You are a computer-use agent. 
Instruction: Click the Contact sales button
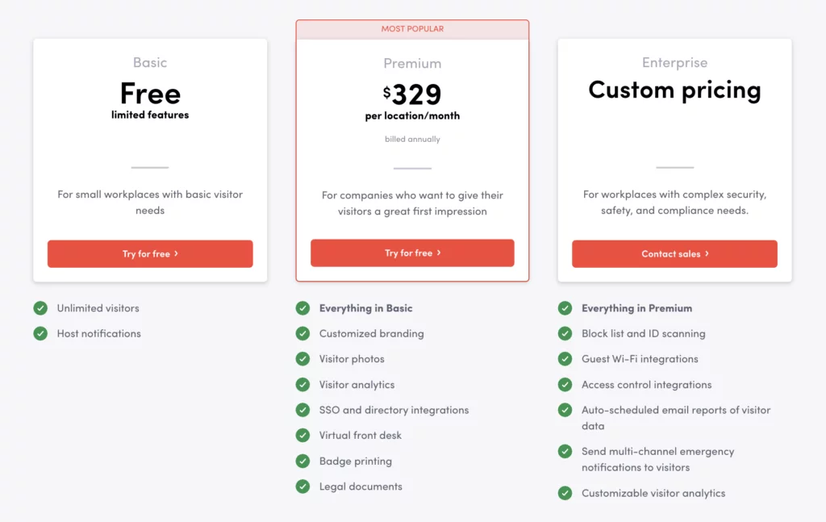tap(674, 253)
